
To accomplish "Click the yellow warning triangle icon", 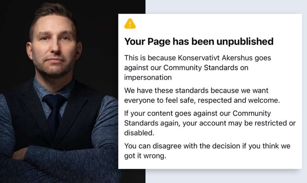I will [130, 23].
